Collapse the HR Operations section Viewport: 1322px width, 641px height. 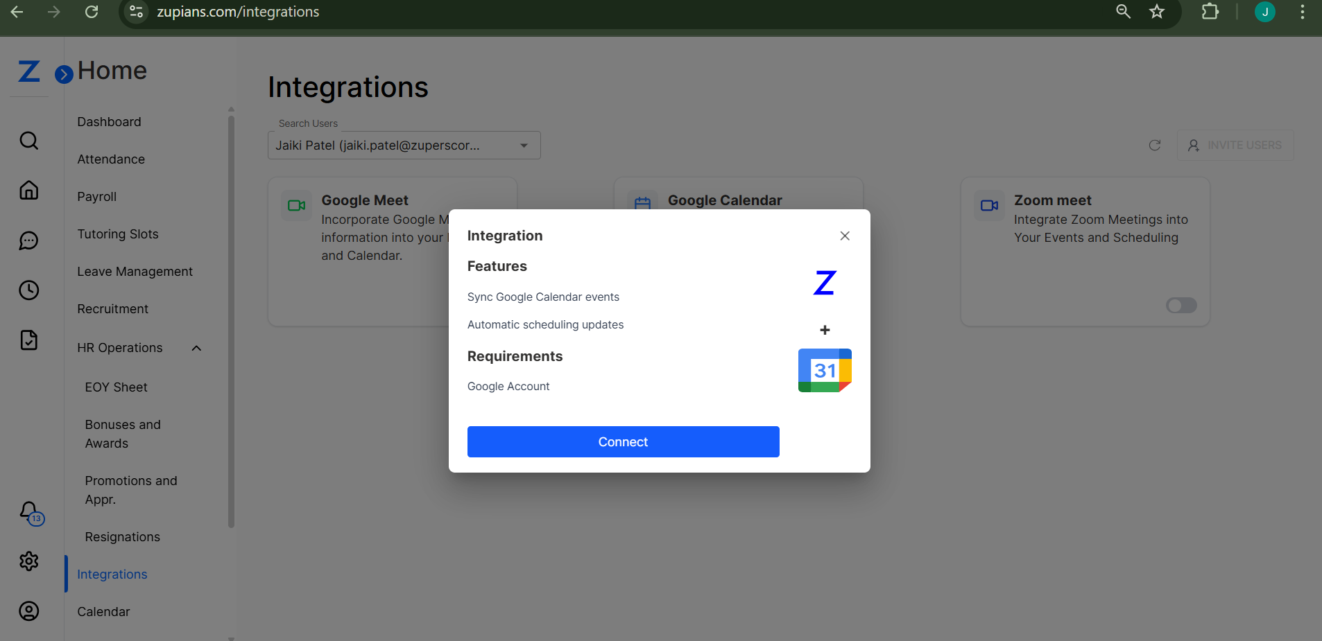[x=196, y=347]
